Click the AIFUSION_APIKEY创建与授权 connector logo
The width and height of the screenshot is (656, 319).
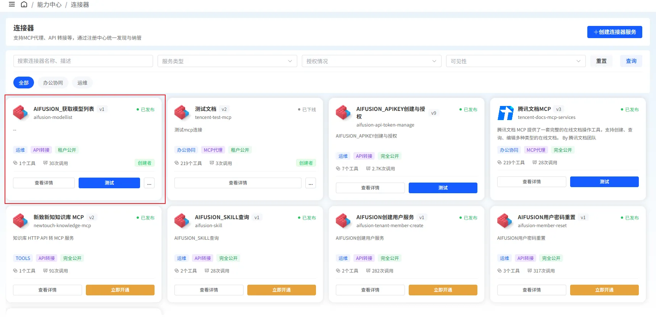coord(343,113)
